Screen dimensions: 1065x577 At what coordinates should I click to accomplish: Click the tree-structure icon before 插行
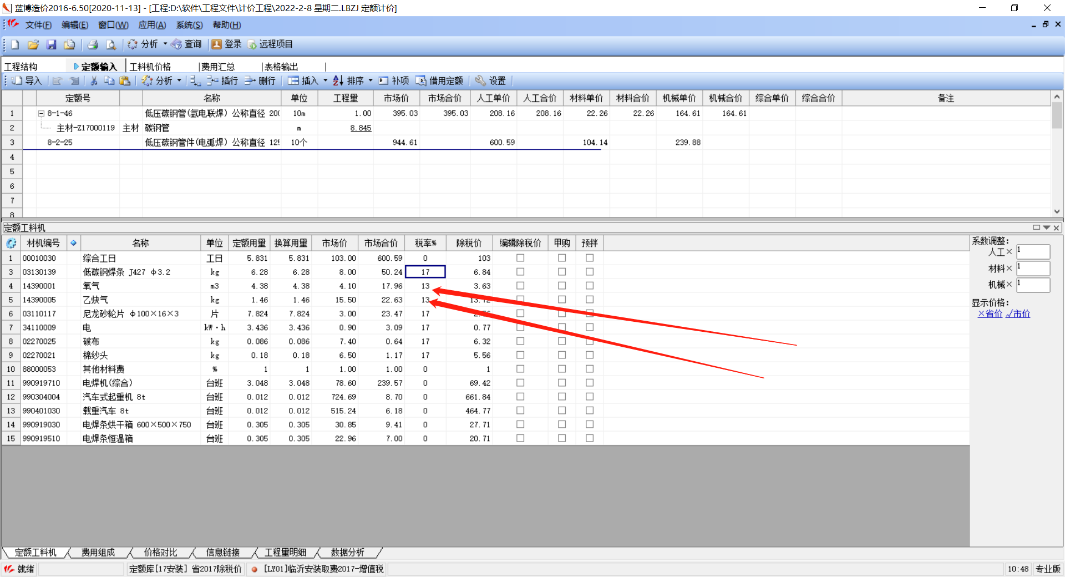(195, 81)
